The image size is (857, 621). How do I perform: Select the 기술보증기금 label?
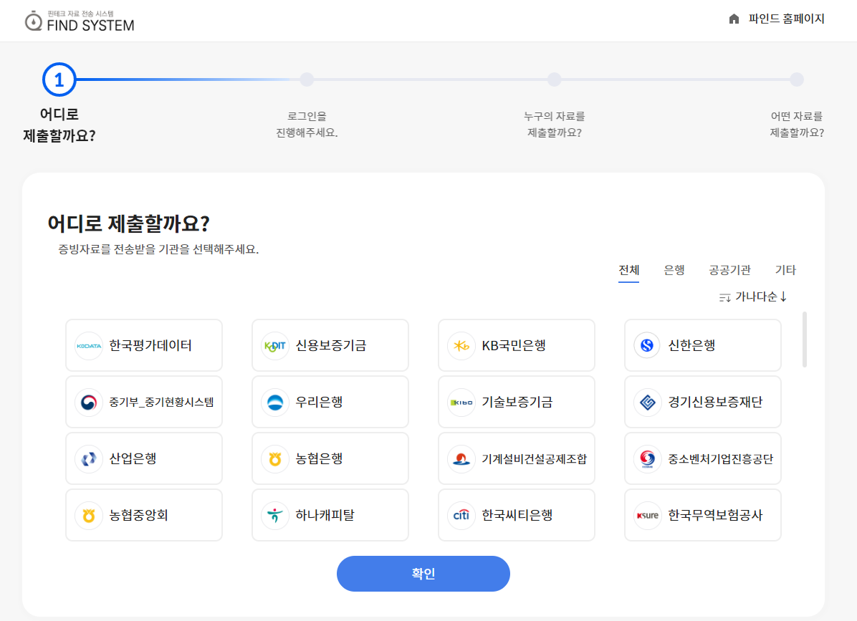(x=517, y=403)
